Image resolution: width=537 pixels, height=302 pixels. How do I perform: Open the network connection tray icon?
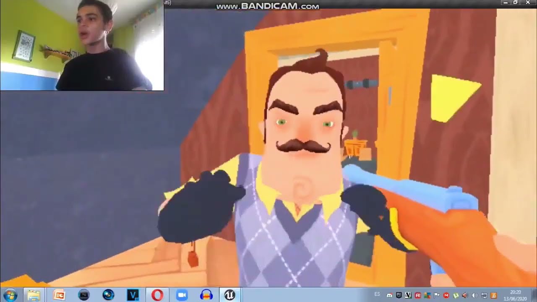point(484,295)
